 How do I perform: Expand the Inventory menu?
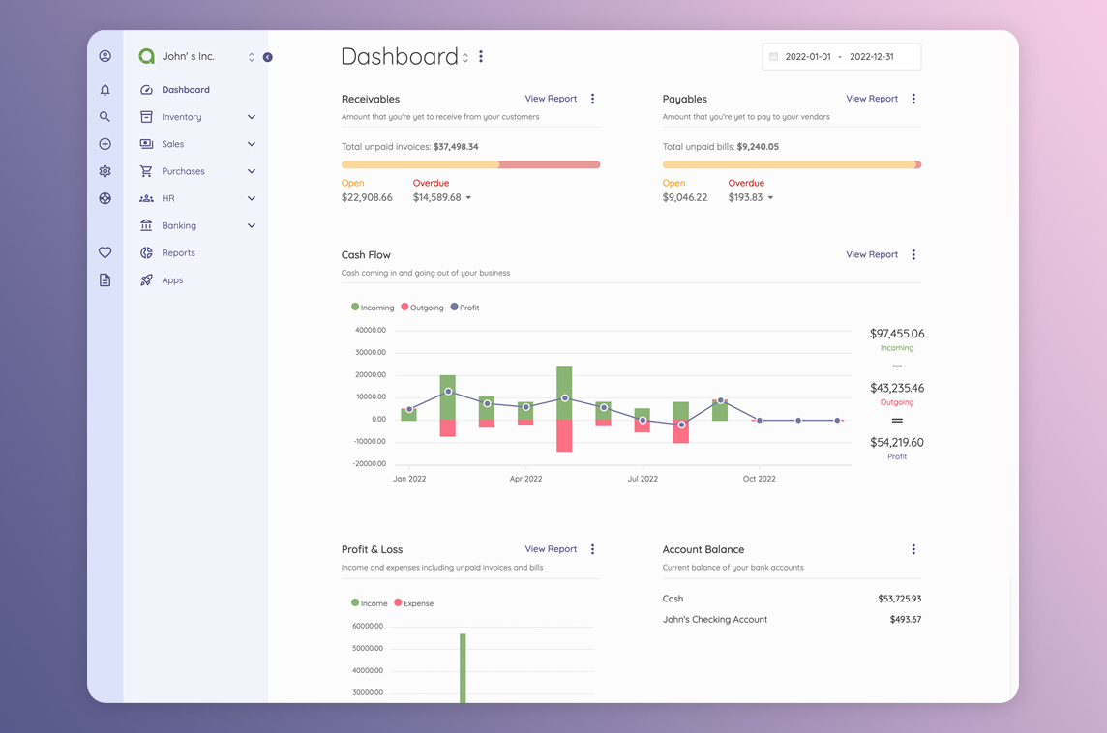pyautogui.click(x=251, y=116)
